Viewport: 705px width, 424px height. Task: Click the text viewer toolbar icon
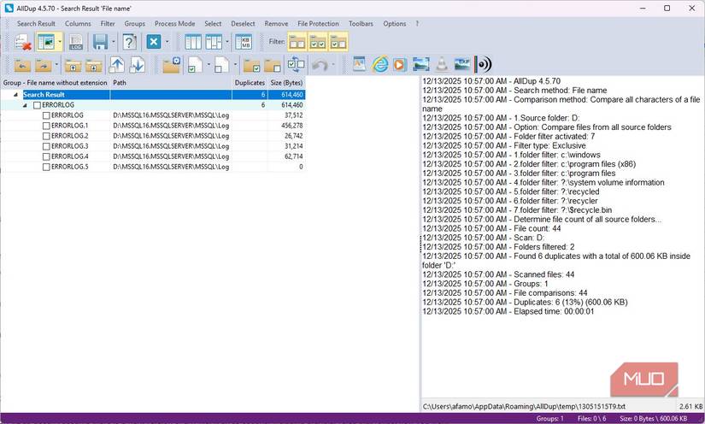tap(359, 64)
